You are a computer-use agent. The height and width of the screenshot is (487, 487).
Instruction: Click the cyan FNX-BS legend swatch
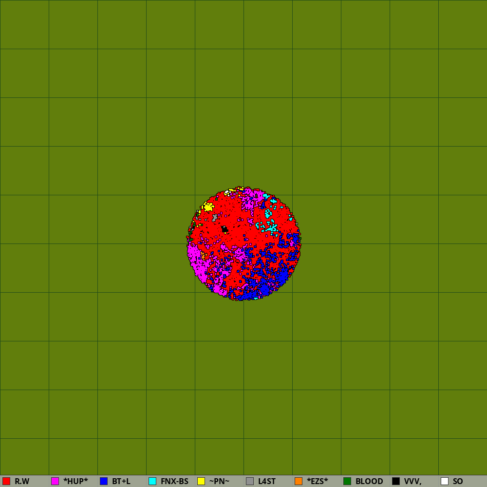[x=152, y=481]
